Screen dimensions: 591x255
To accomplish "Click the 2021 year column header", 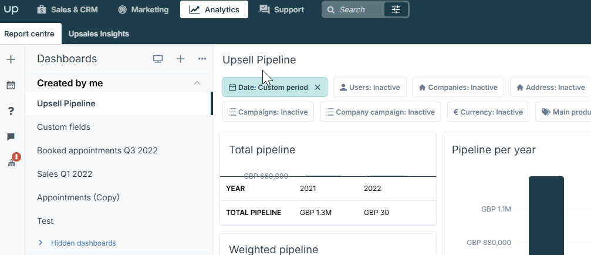I will 308,189.
